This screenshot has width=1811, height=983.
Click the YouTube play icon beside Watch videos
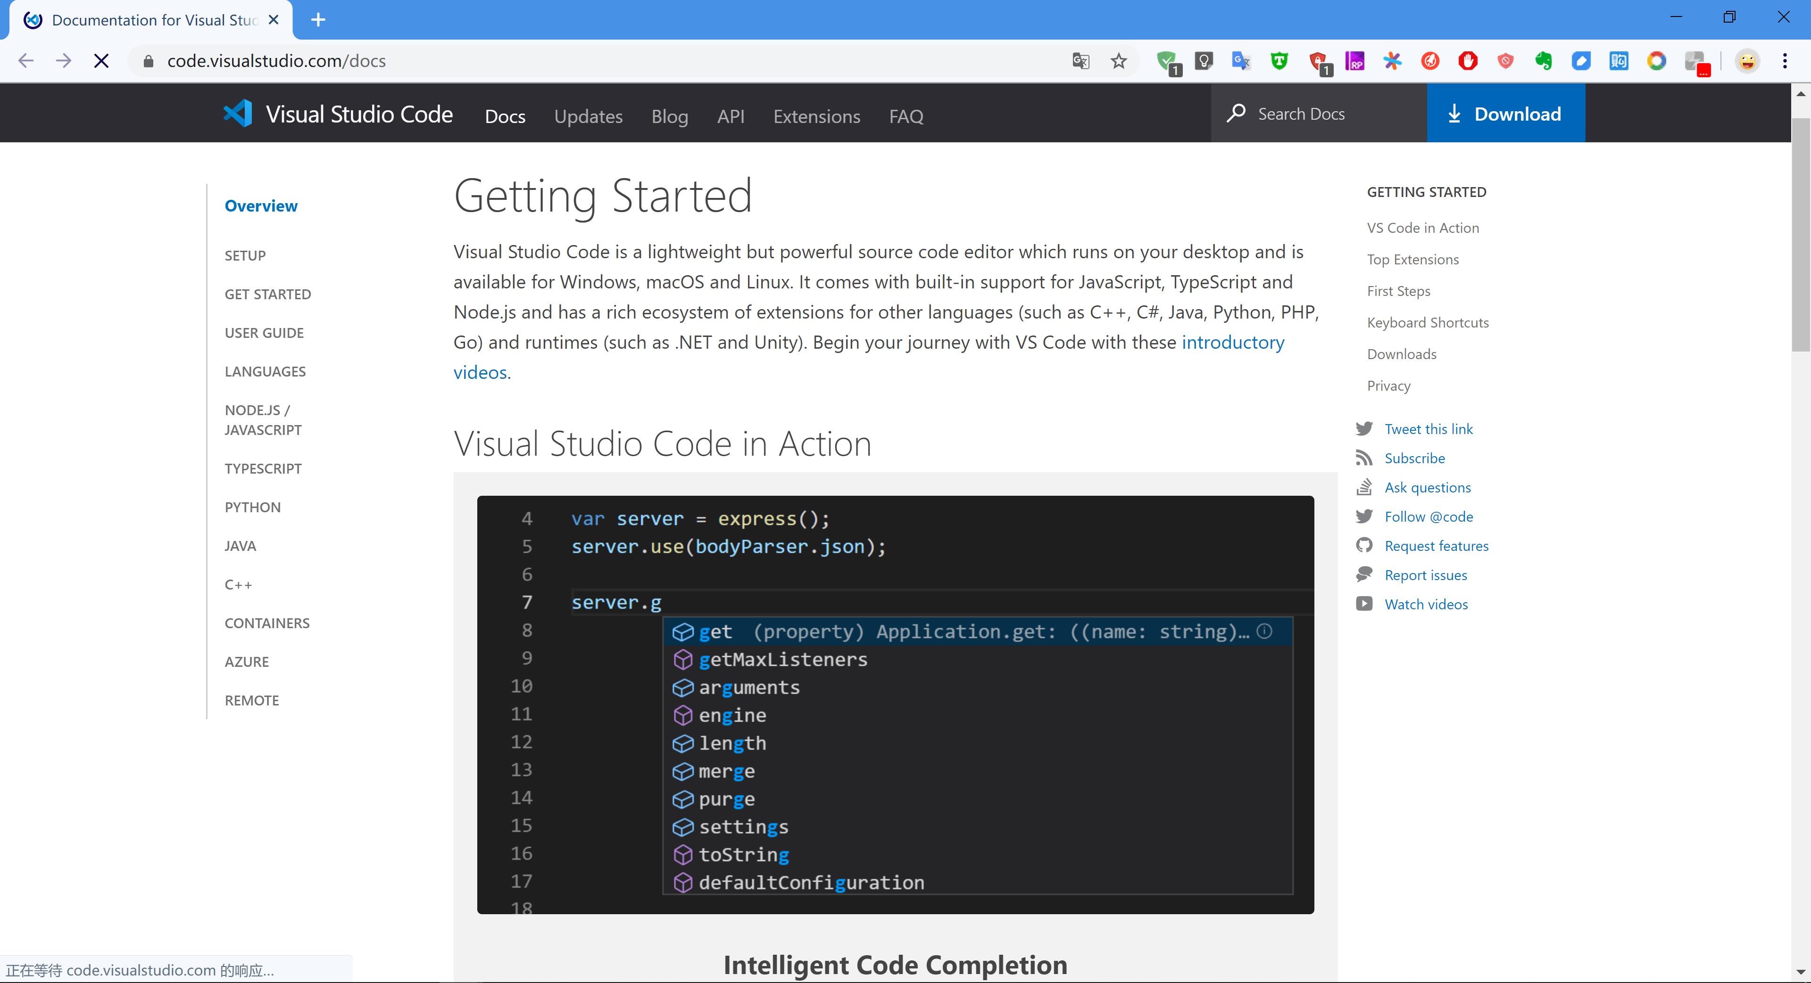pos(1364,604)
